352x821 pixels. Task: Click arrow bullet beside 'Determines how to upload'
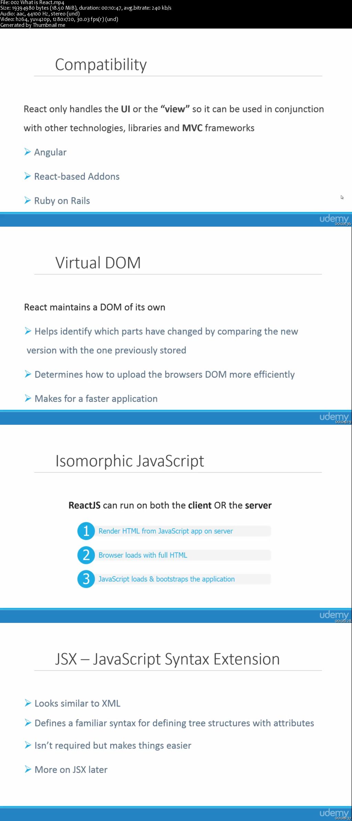point(28,374)
